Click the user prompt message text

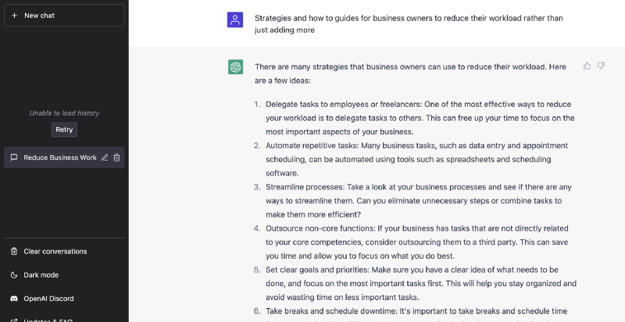[x=408, y=23]
